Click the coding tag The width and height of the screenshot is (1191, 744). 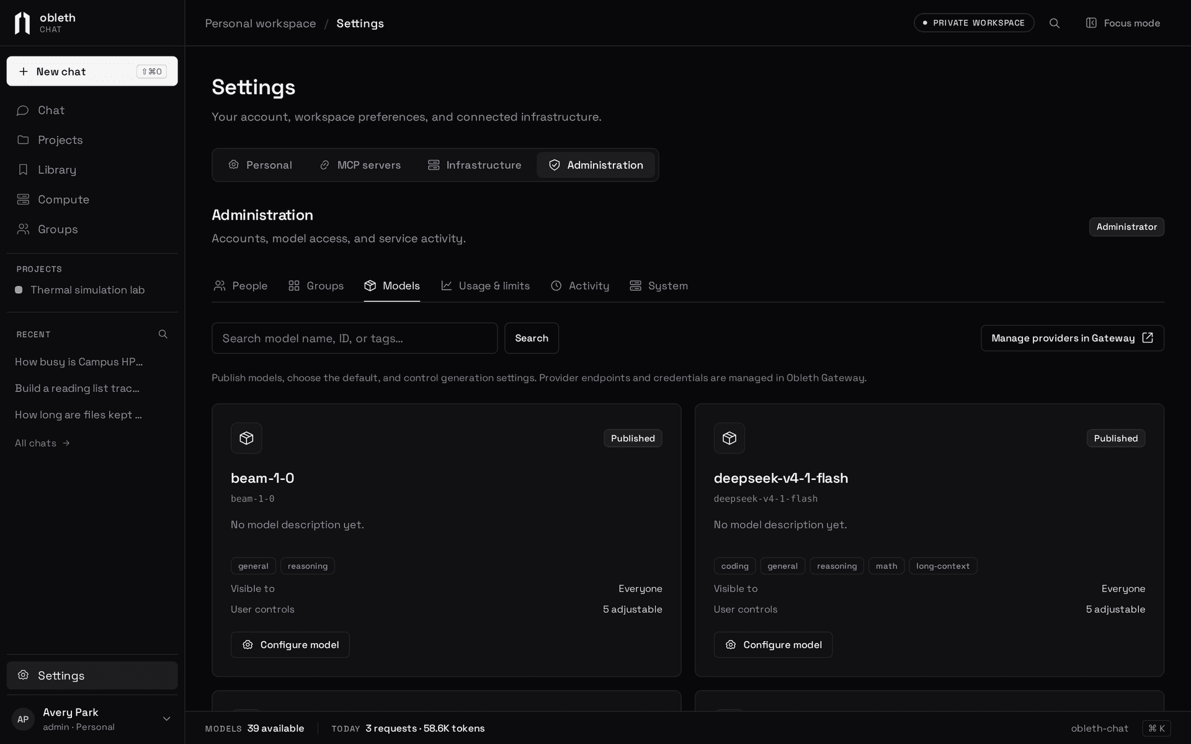click(735, 566)
